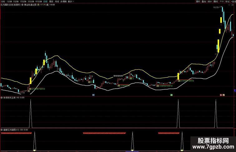The width and height of the screenshot is (236, 152).
Task: Switch to 月线 monthly chart
Action: 57,1
